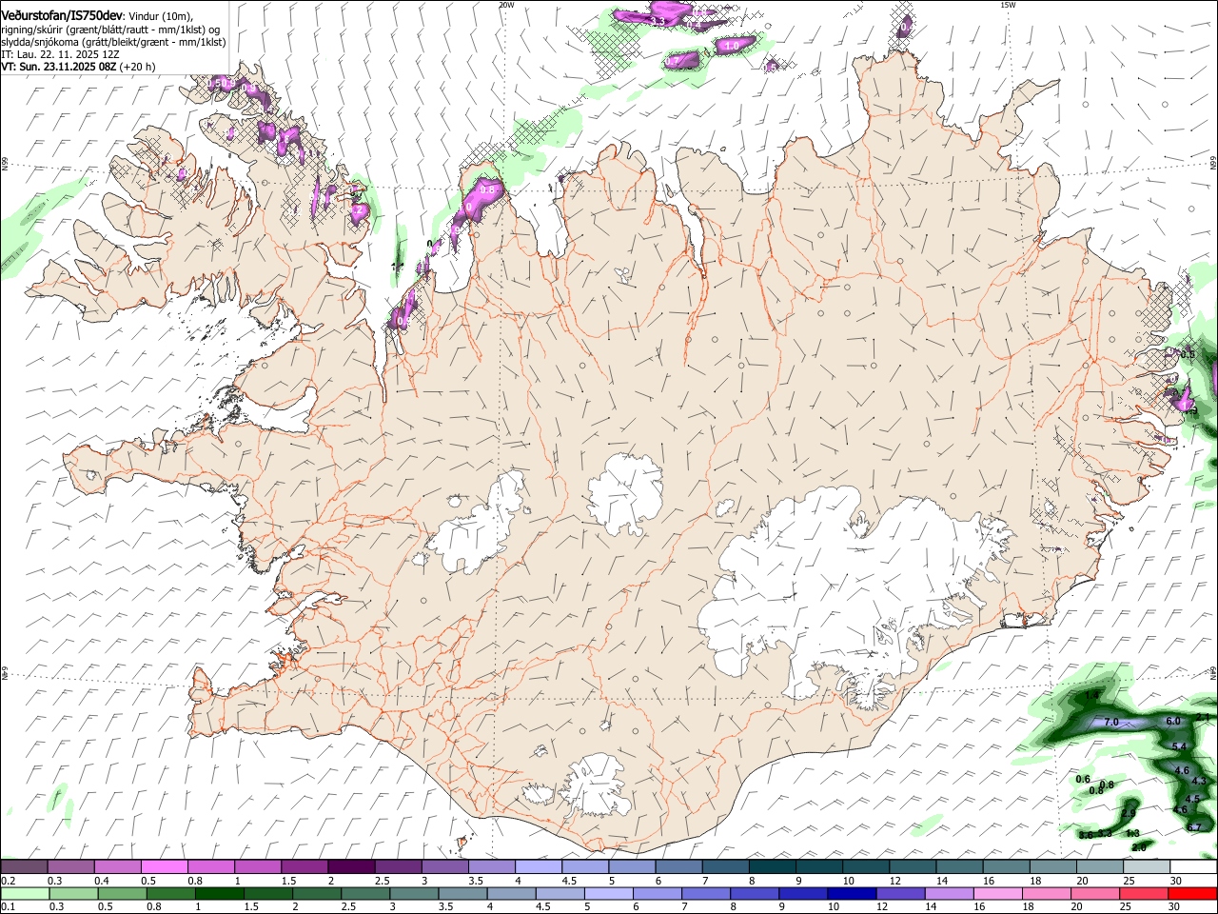
Task: Select the 'slydda/snjókoma' legend description line
Action: click(x=113, y=42)
